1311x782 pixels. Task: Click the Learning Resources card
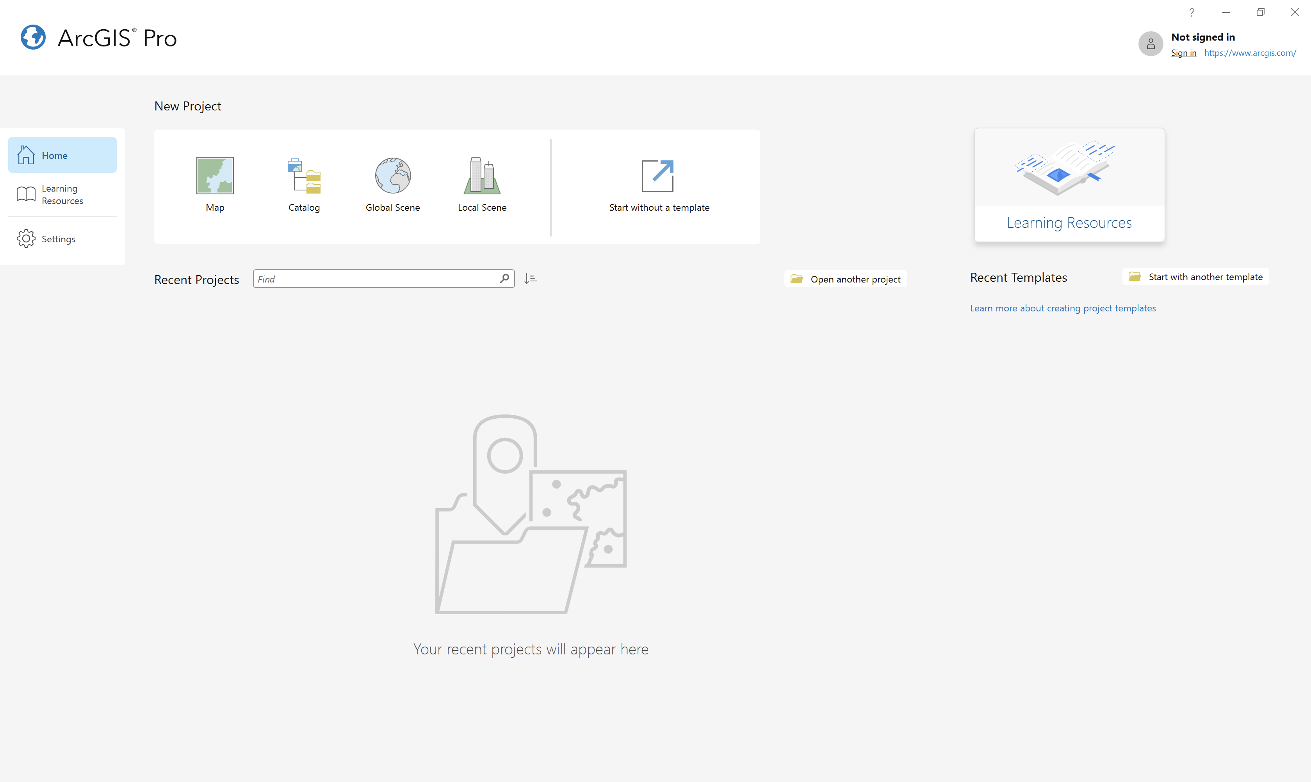1069,185
